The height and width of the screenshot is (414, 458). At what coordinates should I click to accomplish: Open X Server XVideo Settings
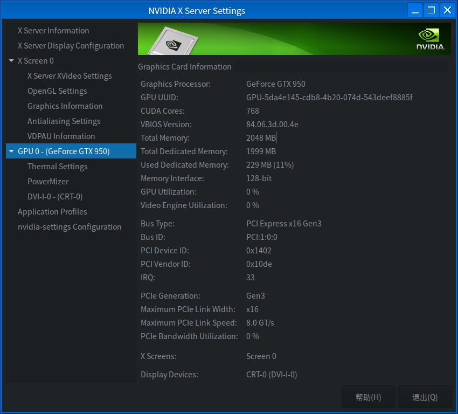(70, 76)
